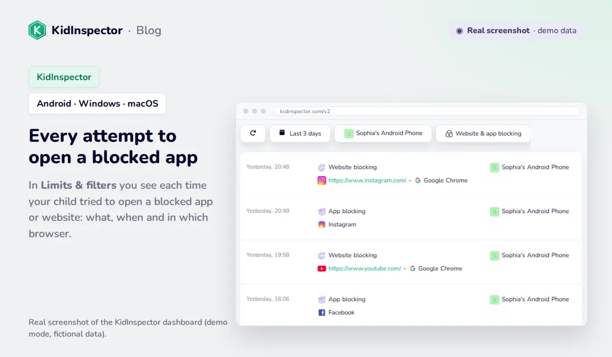The width and height of the screenshot is (612, 357).
Task: Click the Facebook app name text
Action: tap(341, 313)
